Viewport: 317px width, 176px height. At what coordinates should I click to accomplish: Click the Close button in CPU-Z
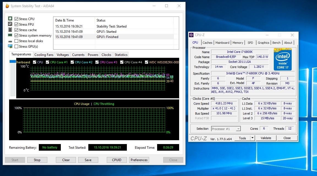click(287, 138)
